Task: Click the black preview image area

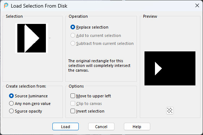Action: point(170,68)
